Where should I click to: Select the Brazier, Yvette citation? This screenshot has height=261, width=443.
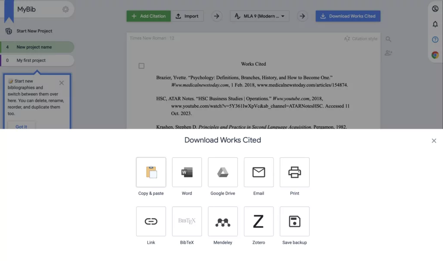click(x=252, y=81)
